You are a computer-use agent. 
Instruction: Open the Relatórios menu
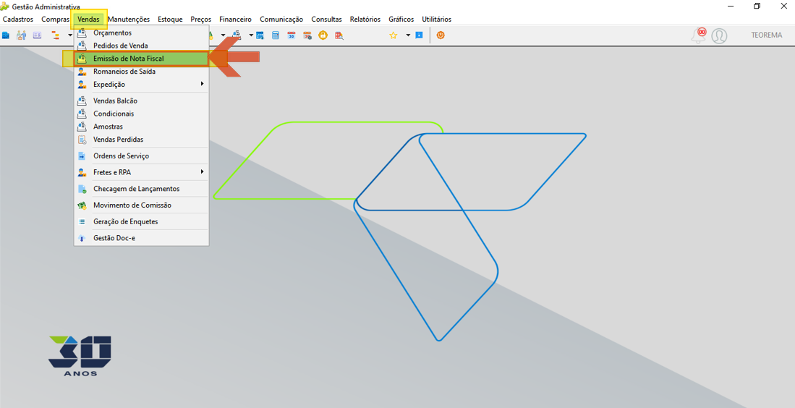(365, 20)
